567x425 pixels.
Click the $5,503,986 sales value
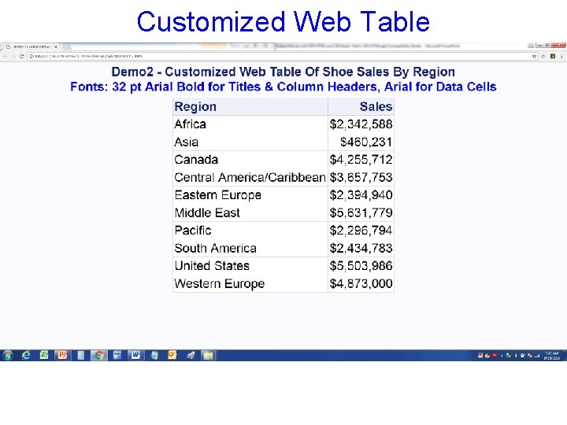point(361,266)
